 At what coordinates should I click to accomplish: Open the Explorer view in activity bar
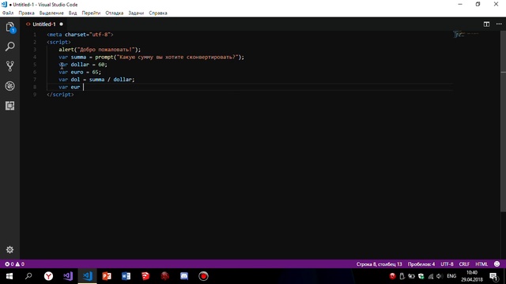9,28
